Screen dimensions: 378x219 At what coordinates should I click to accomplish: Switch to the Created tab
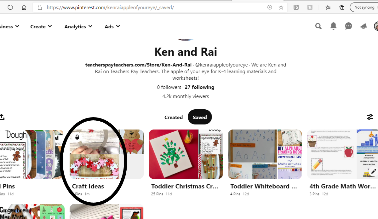pos(174,117)
